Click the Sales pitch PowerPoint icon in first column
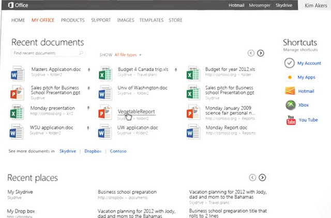Viewport: 331px width, 218px height. tap(17, 93)
